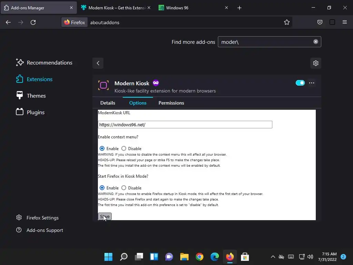Open the Recommendations section
353x265 pixels.
click(x=44, y=62)
